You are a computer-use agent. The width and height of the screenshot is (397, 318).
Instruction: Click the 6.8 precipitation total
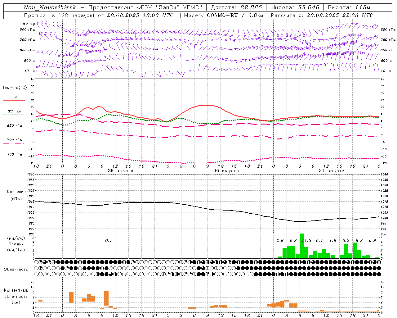(293, 240)
